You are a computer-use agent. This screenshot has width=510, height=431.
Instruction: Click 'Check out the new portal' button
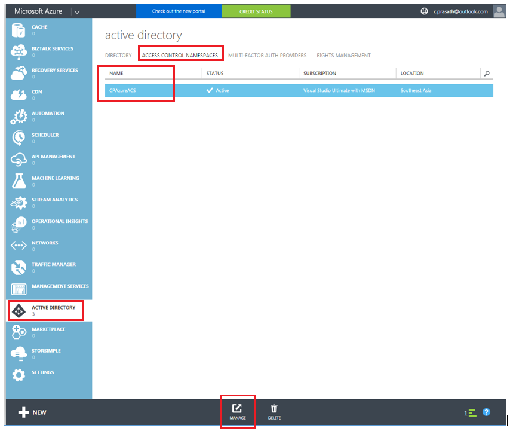click(179, 11)
